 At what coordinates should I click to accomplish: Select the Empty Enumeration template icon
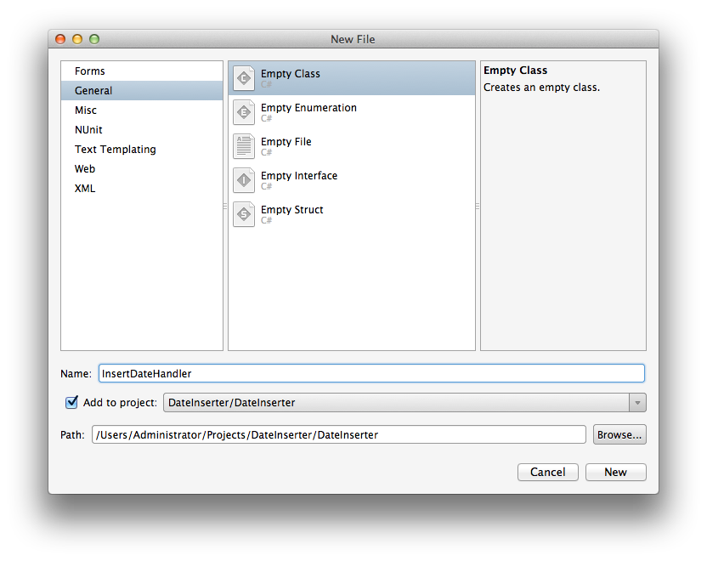tap(244, 111)
